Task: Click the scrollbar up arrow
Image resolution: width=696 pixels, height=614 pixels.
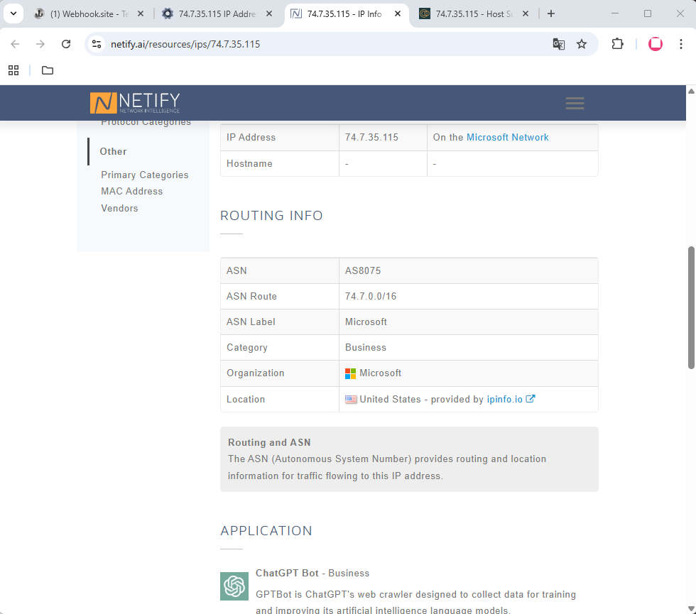Action: 691,92
